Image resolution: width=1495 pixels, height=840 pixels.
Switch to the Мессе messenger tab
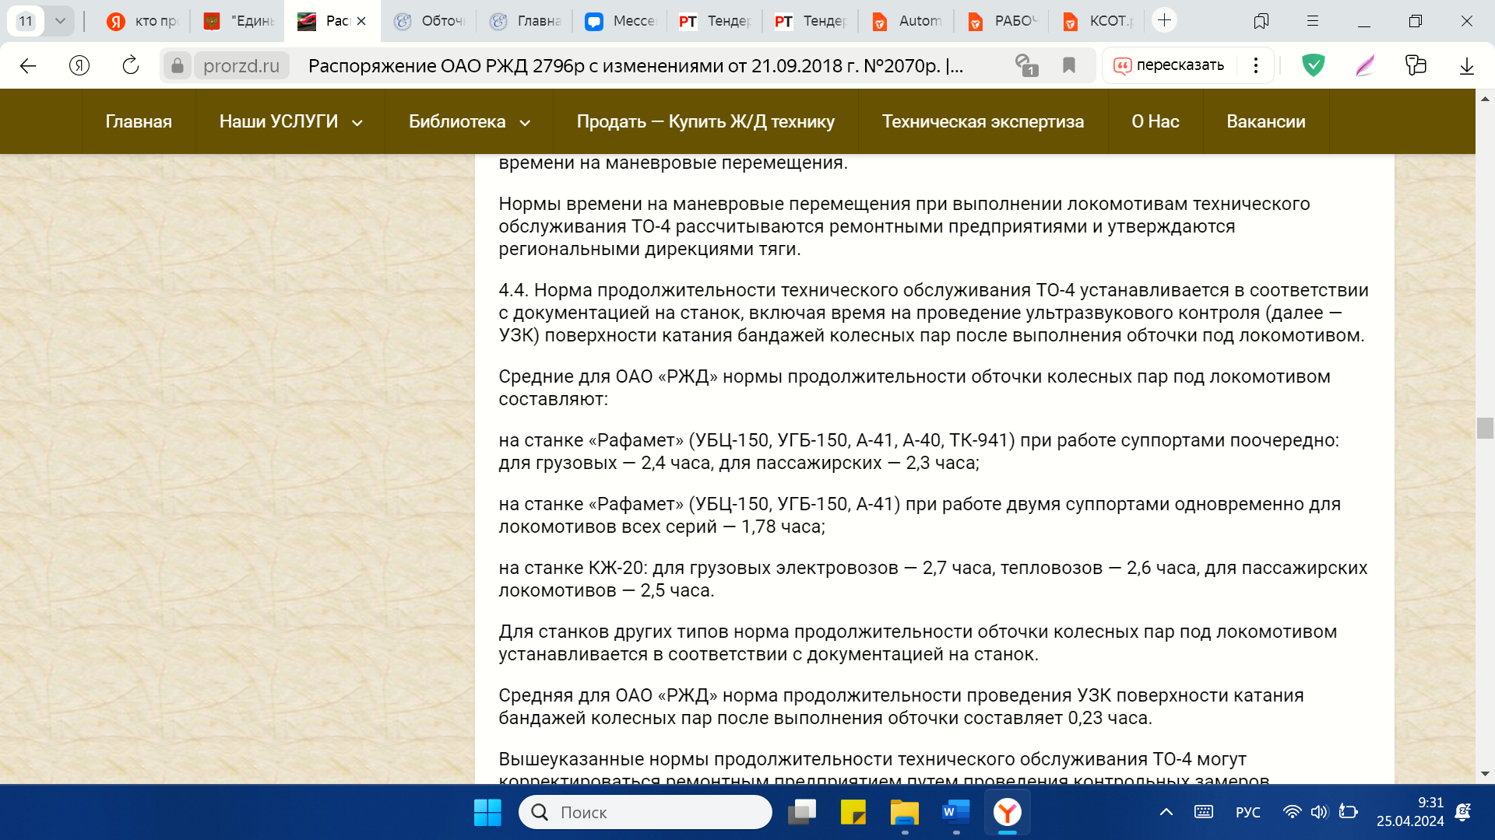tap(620, 21)
